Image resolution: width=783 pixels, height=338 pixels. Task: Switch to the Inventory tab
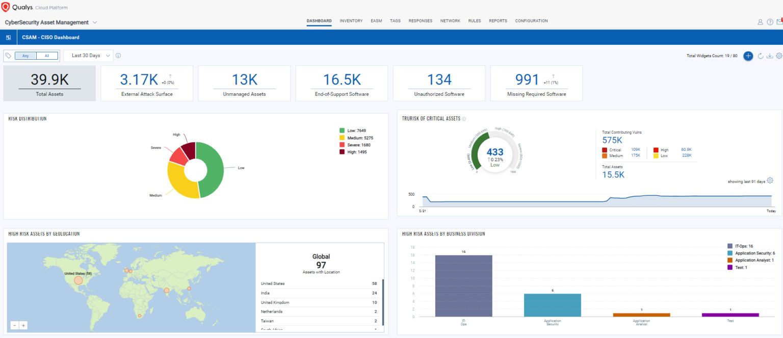(x=351, y=21)
